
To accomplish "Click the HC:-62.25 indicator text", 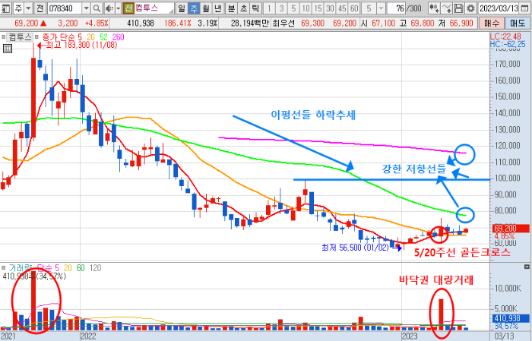I will click(508, 44).
